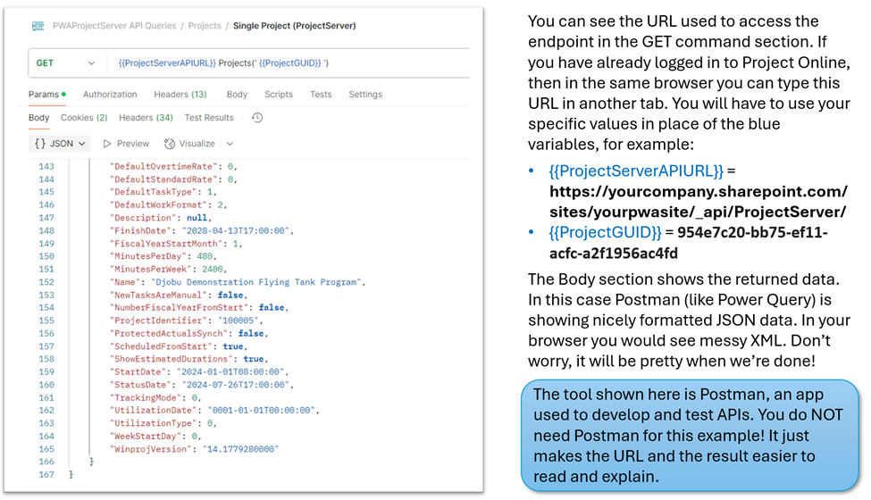The height and width of the screenshot is (500, 871).
Task: Open the Scripts tab
Action: click(x=279, y=95)
